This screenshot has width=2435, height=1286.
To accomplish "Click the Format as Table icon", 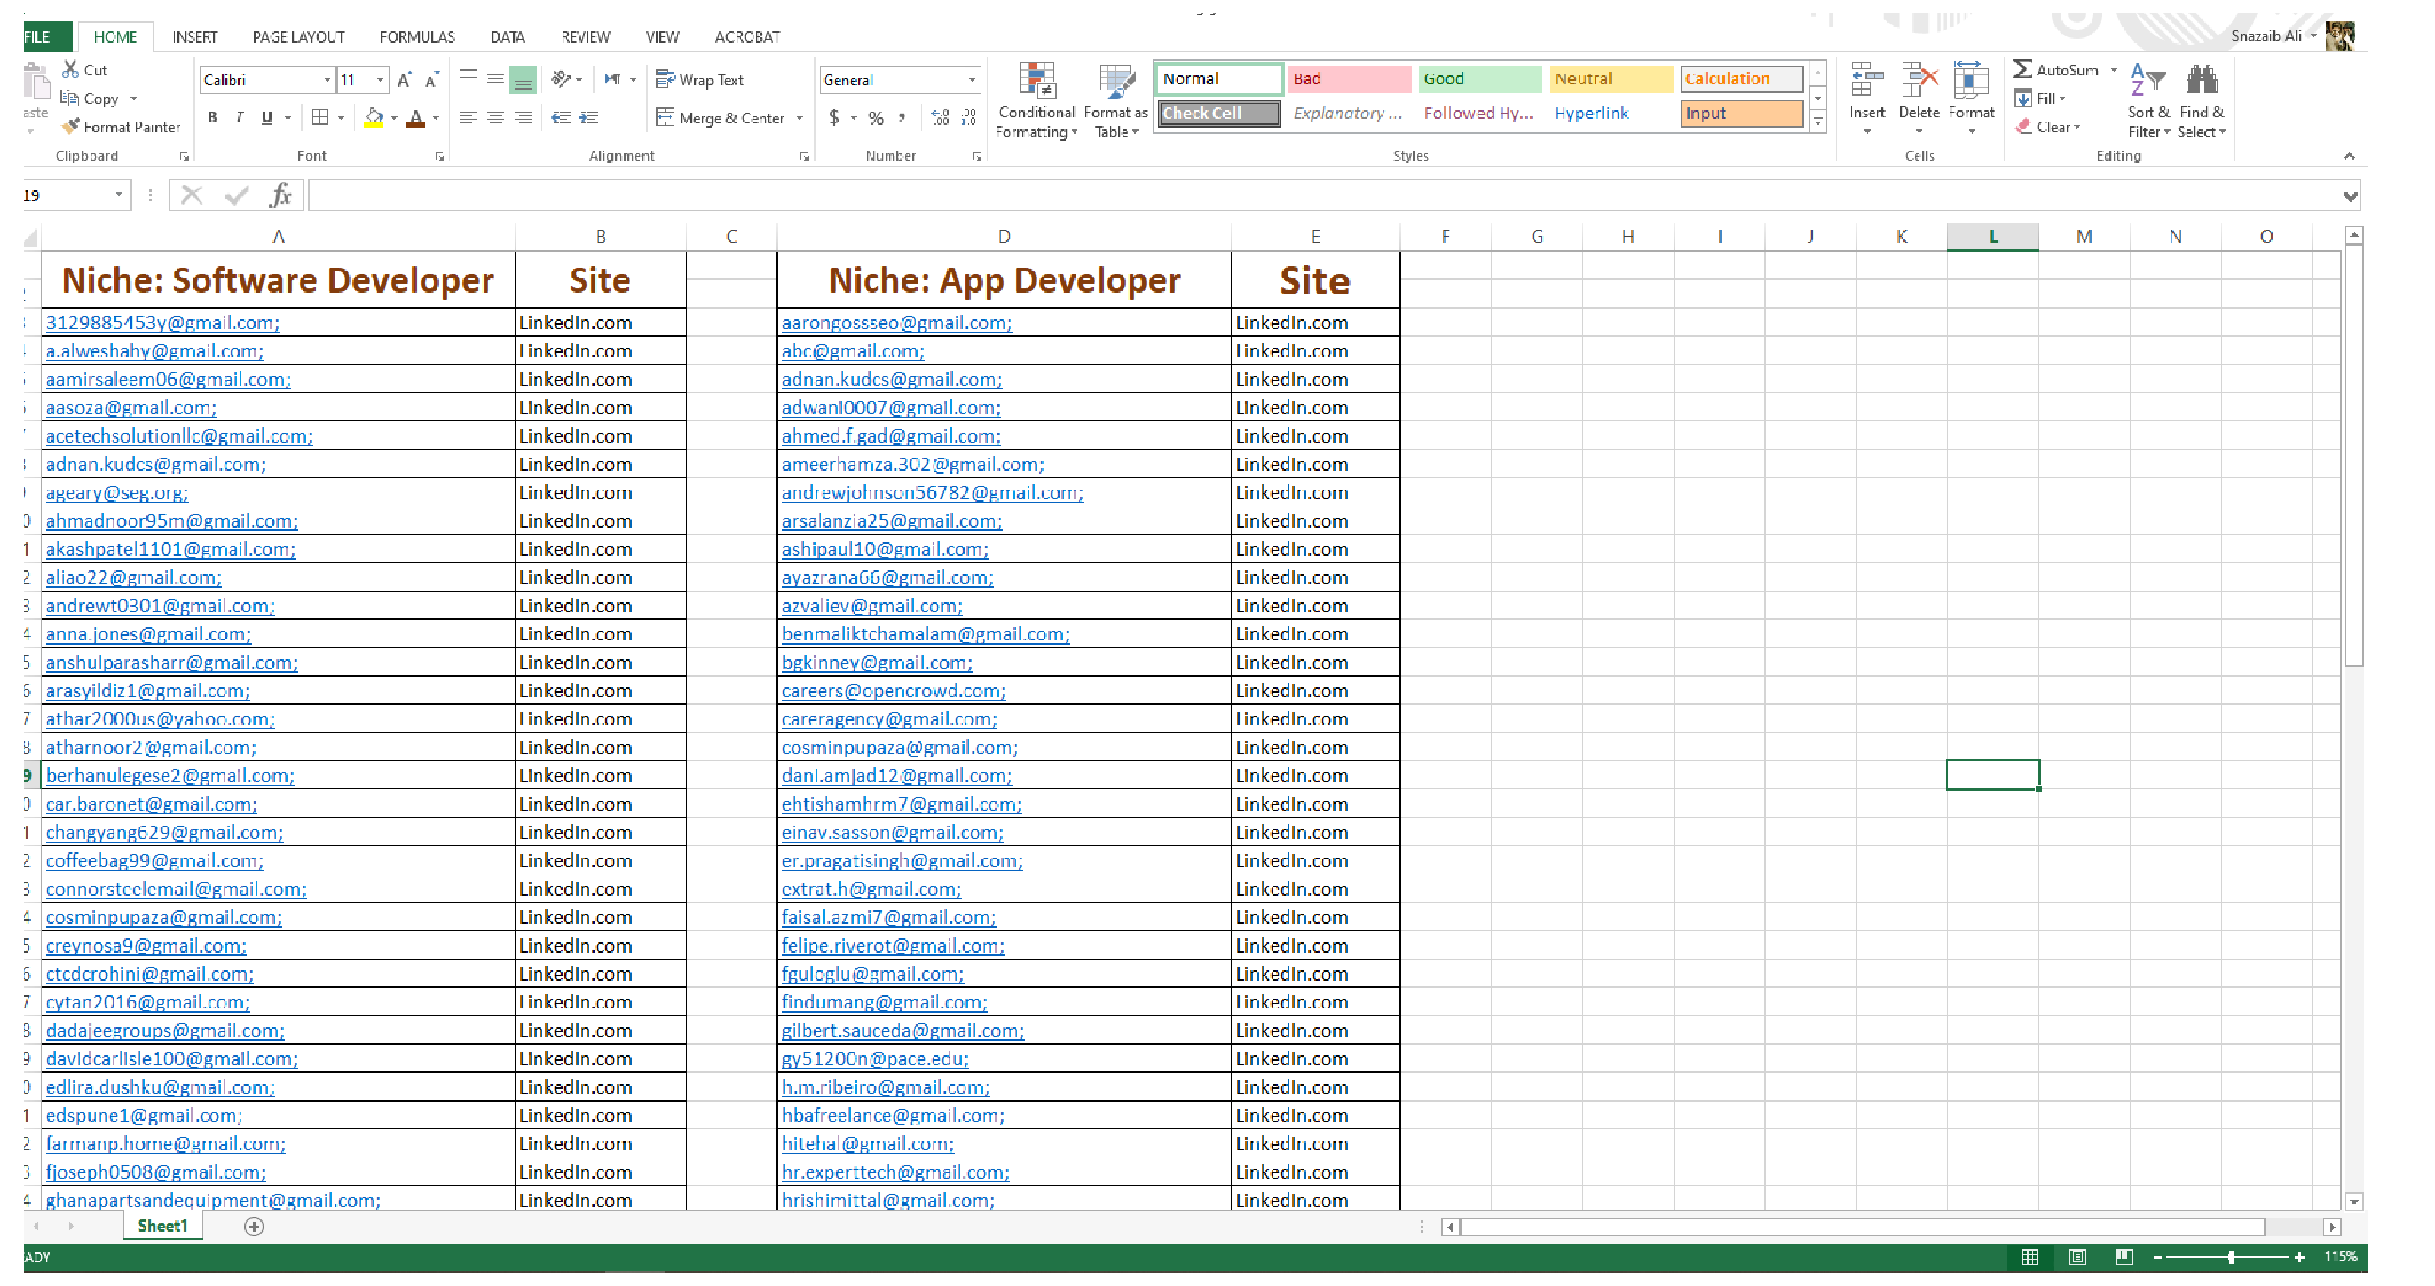I will pyautogui.click(x=1115, y=83).
